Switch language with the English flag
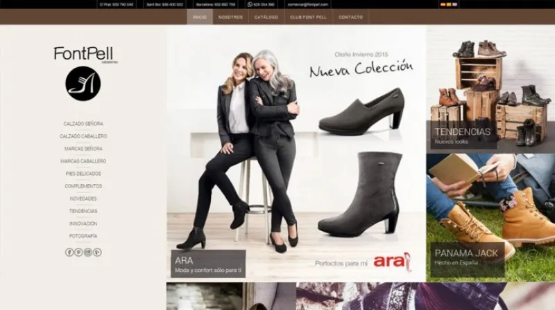This screenshot has width=555, height=310. click(455, 5)
